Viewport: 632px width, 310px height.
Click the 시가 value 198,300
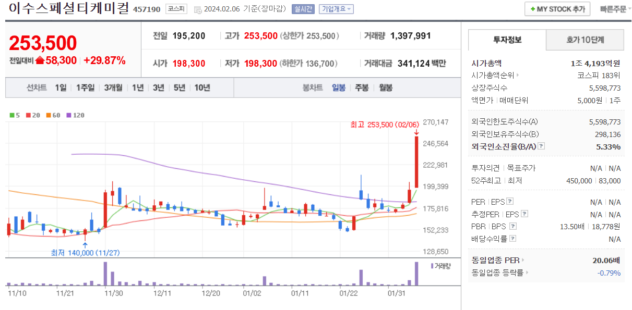pos(189,64)
